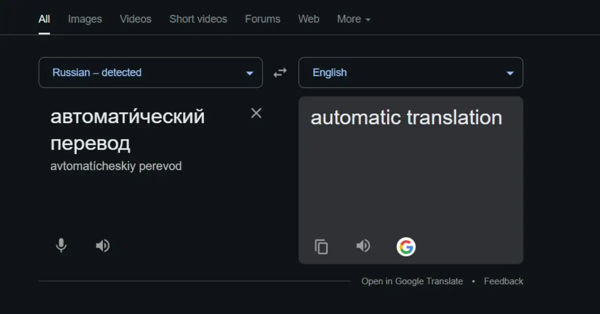
Task: Click the translated text 'automatic translation'
Action: 406,118
